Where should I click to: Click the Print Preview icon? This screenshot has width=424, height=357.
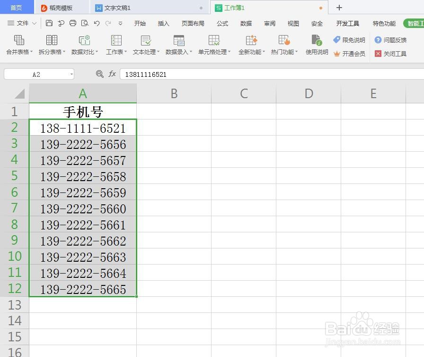pyautogui.click(x=85, y=23)
